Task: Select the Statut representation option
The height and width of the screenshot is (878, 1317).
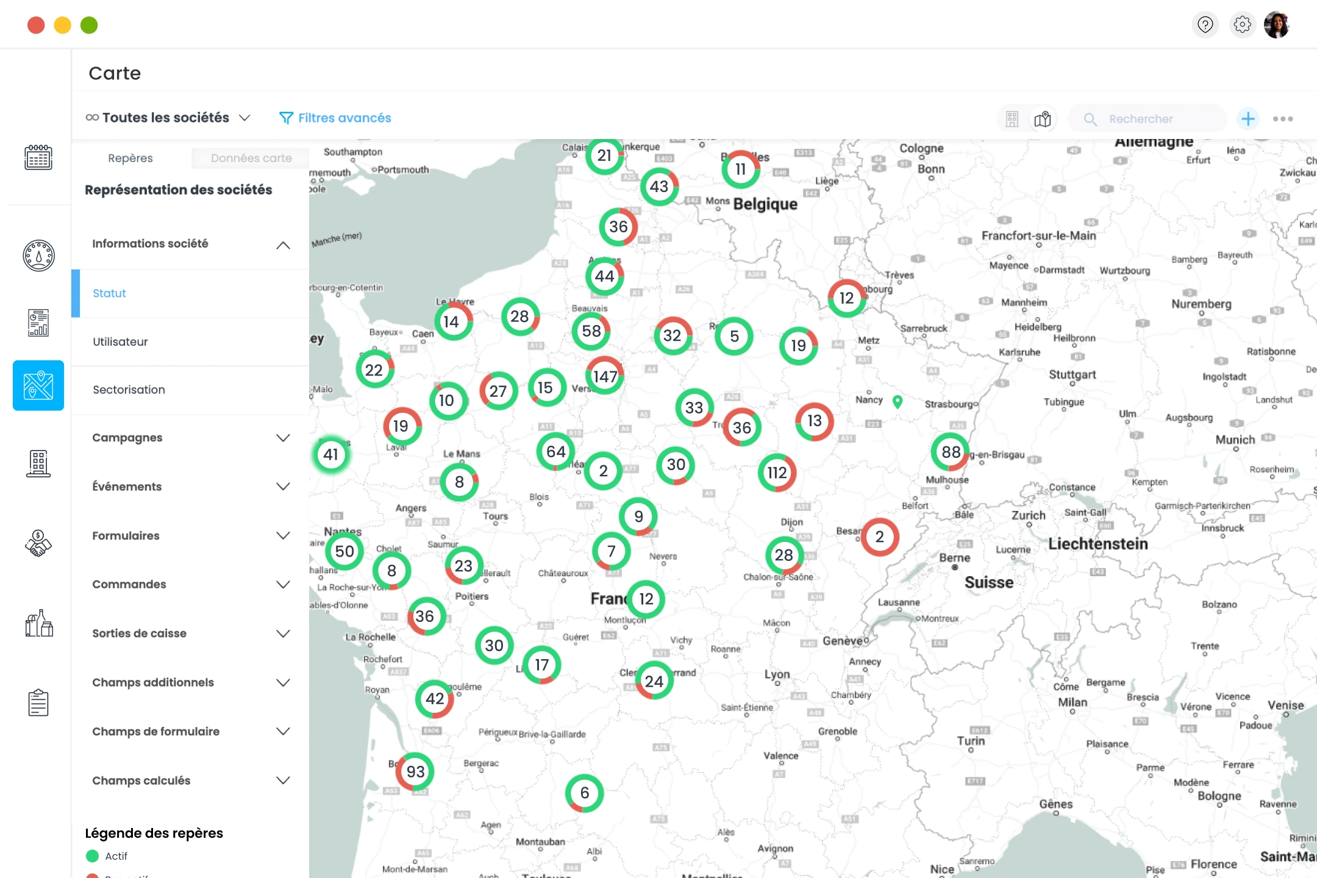Action: click(x=110, y=293)
